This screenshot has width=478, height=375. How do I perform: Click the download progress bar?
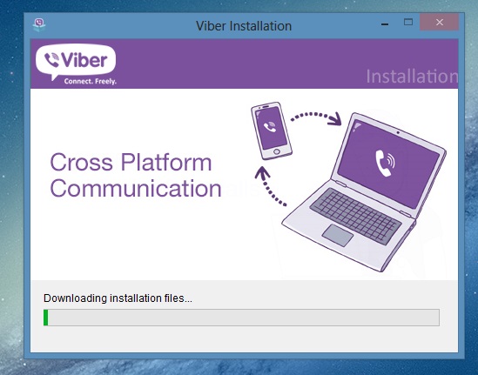tap(241, 318)
